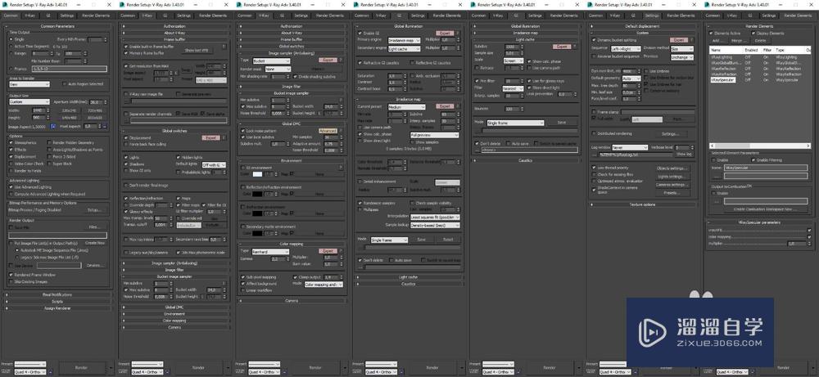Expand the Default displacement rollout

pos(642,26)
